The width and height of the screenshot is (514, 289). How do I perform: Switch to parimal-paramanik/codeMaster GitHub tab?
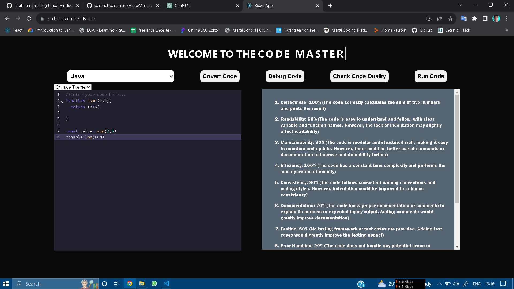[x=123, y=6]
